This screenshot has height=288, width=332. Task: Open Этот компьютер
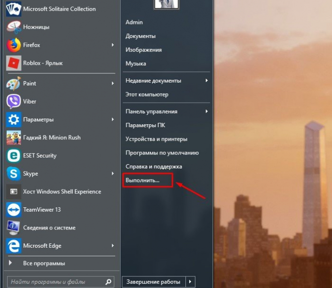(147, 95)
